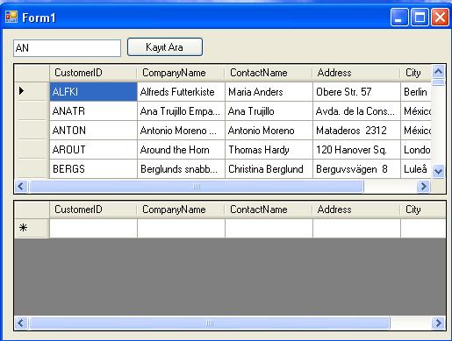Sort upper grid by ContactName header
The image size is (452, 341).
click(269, 73)
